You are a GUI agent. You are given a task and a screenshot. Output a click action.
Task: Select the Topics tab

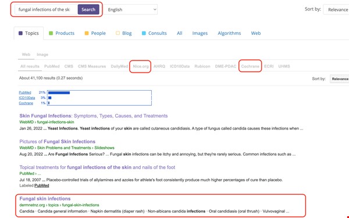point(29,33)
